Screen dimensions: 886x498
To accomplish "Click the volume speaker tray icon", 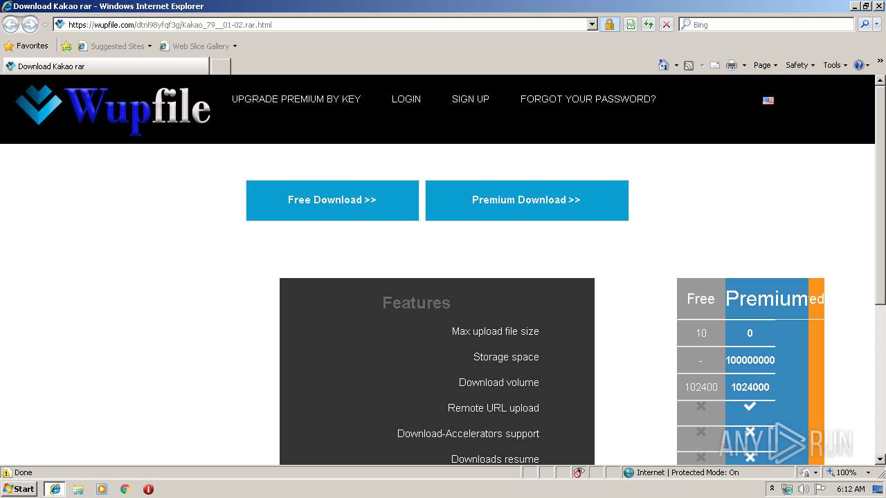I will pos(803,489).
